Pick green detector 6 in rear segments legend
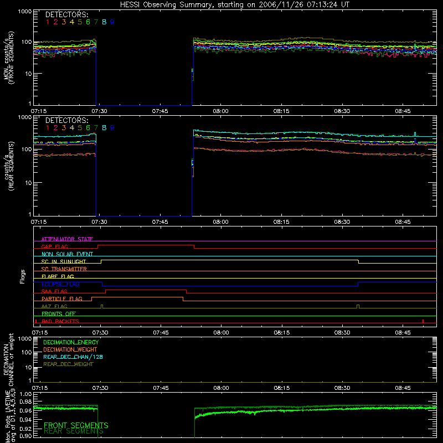 tap(88, 128)
